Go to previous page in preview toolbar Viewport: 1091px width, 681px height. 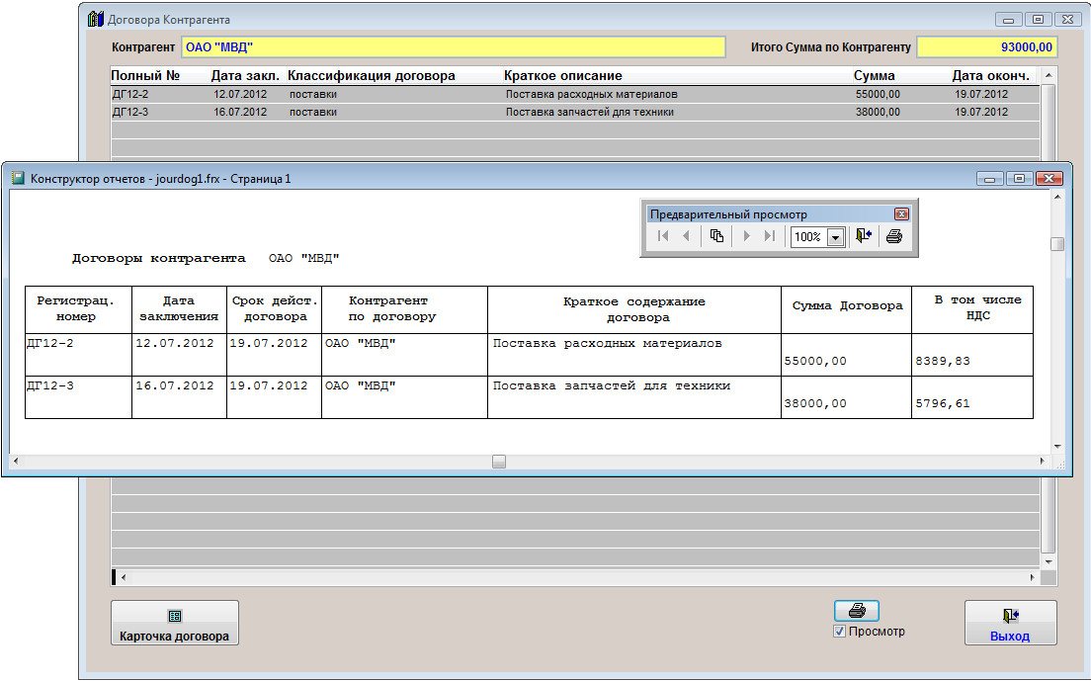(686, 236)
